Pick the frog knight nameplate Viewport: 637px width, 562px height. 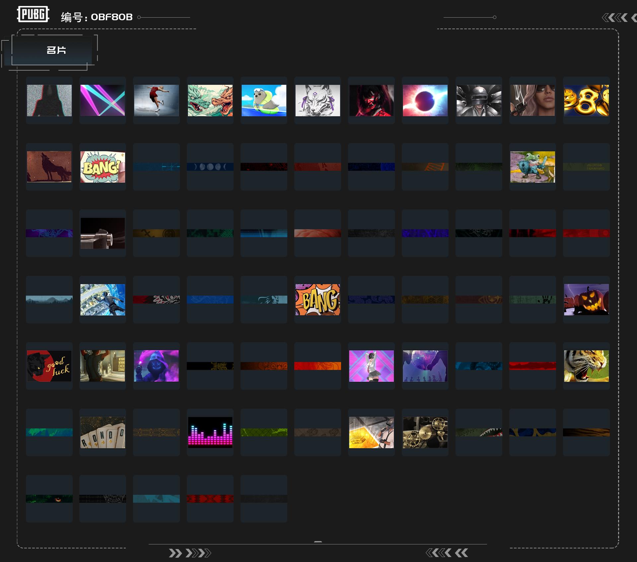pos(532,167)
